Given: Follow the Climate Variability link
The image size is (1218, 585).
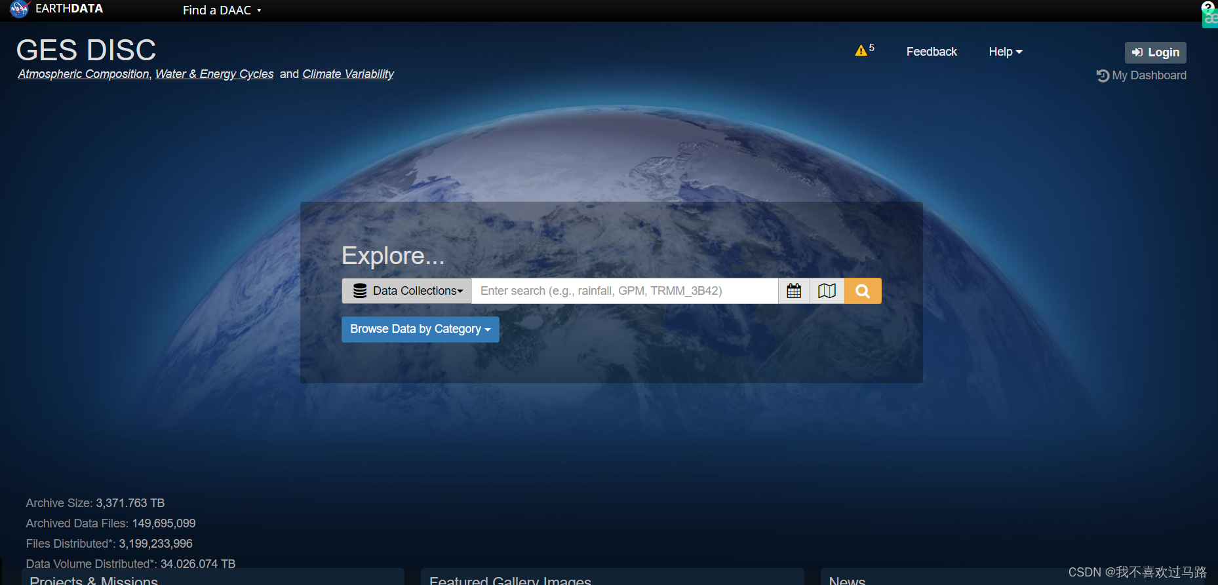Looking at the screenshot, I should pos(348,74).
